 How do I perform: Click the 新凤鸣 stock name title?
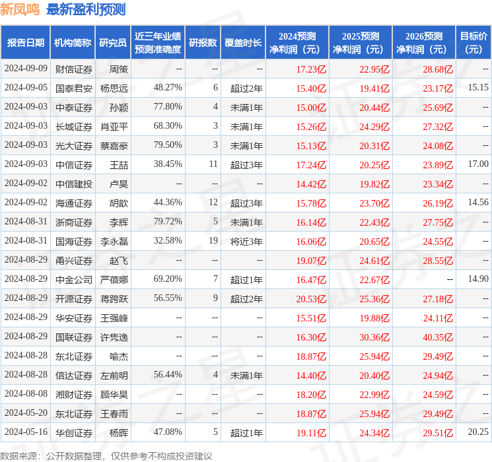20,9
